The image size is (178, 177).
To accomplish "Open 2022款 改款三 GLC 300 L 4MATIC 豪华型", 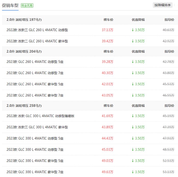I will tap(37, 127).
